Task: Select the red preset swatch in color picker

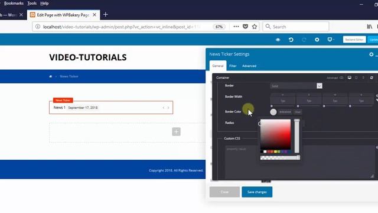Action: click(269, 151)
